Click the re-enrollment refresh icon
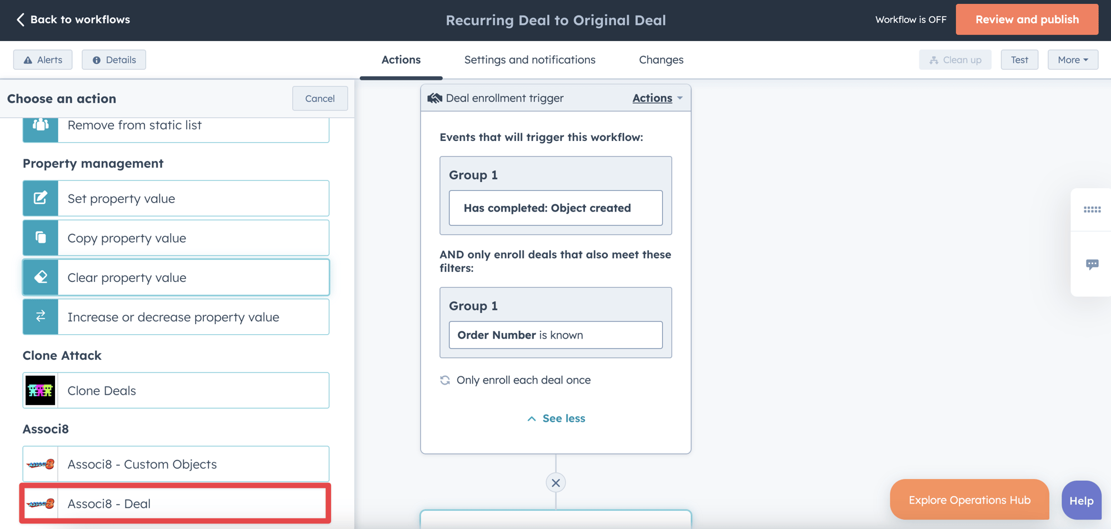The image size is (1111, 529). [x=445, y=380]
